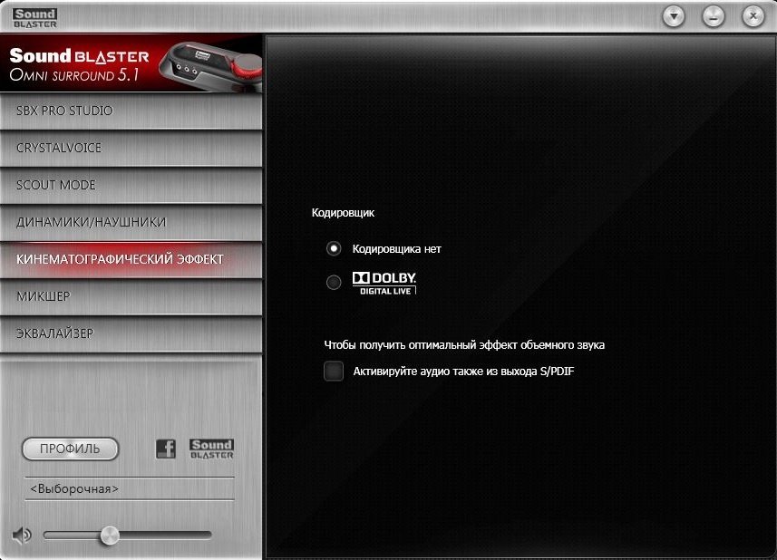
Task: Click the 'Кодировщик' heading text
Action: point(343,213)
